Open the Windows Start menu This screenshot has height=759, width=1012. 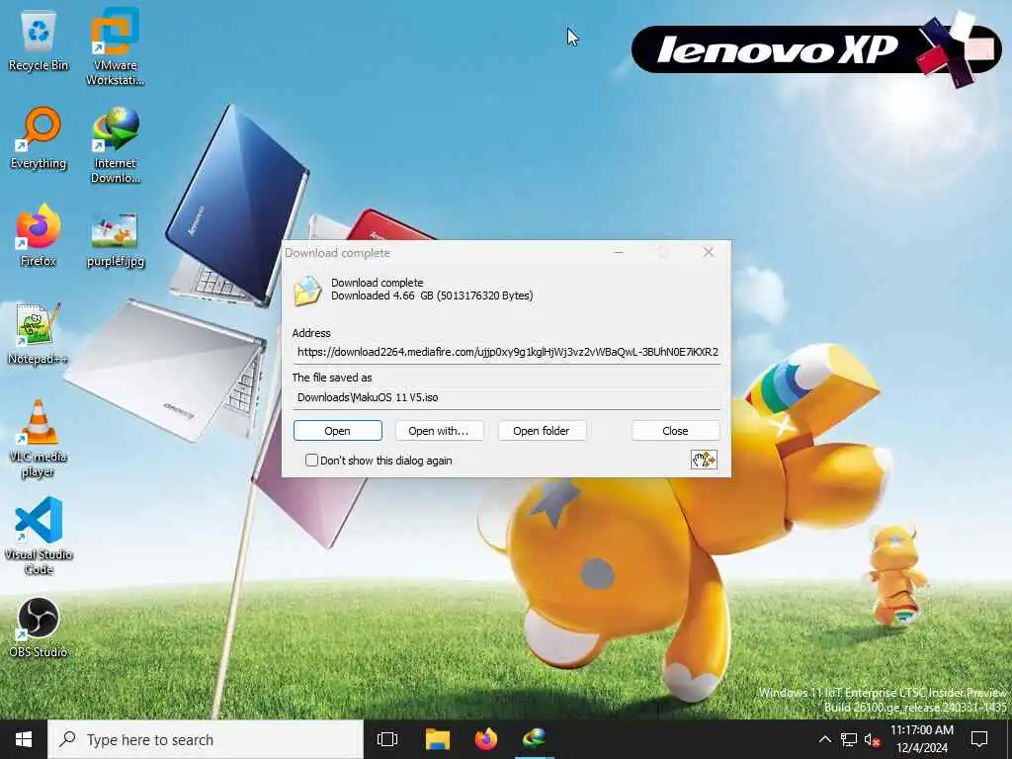point(24,739)
